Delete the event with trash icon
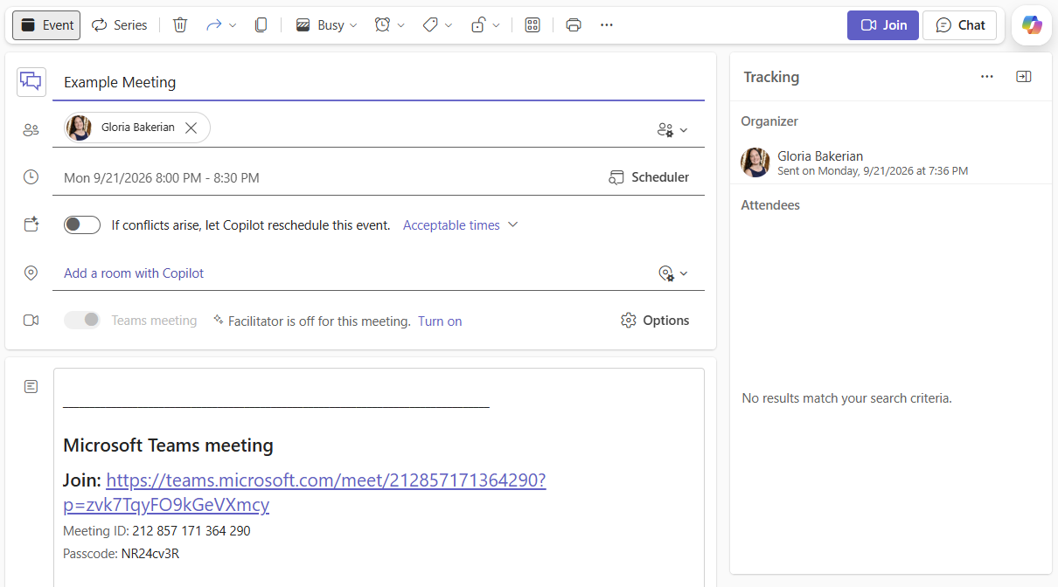Viewport: 1058px width, 587px height. coord(180,25)
